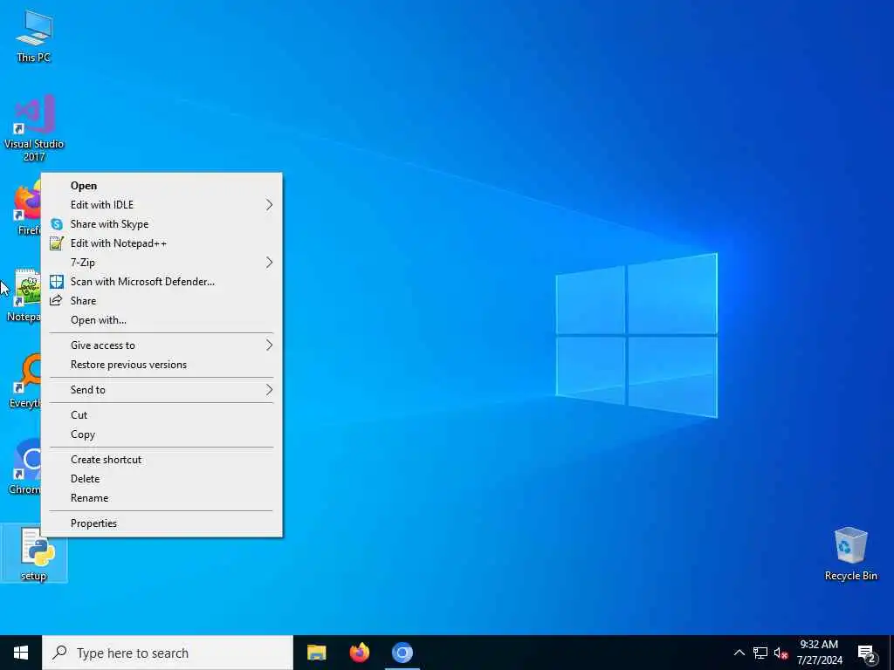The width and height of the screenshot is (894, 670).
Task: Open the This PC desktop icon
Action: [x=34, y=35]
